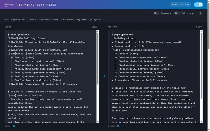This screenshot has width=210, height=131.
Task: Click input claude -p command line
Action: 45,92
